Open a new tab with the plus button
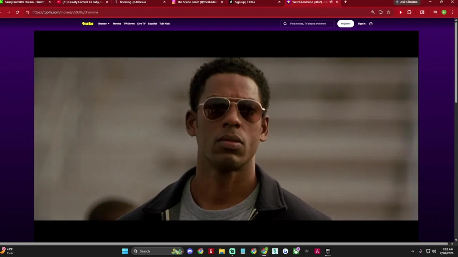The width and height of the screenshot is (458, 257). point(345,2)
